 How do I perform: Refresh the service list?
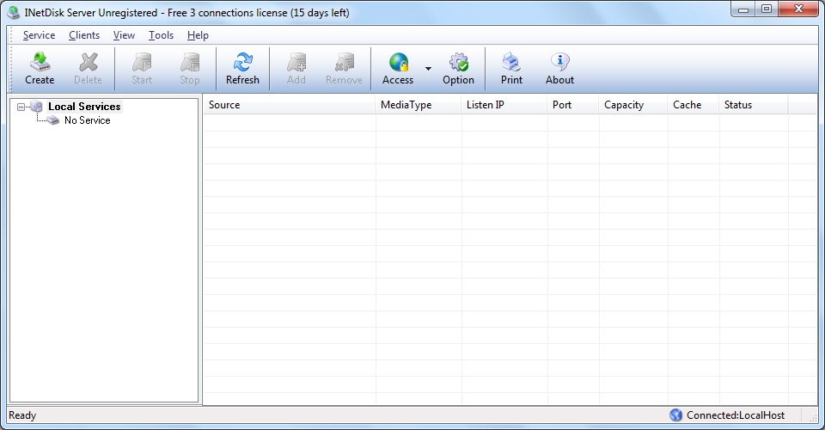[x=242, y=69]
